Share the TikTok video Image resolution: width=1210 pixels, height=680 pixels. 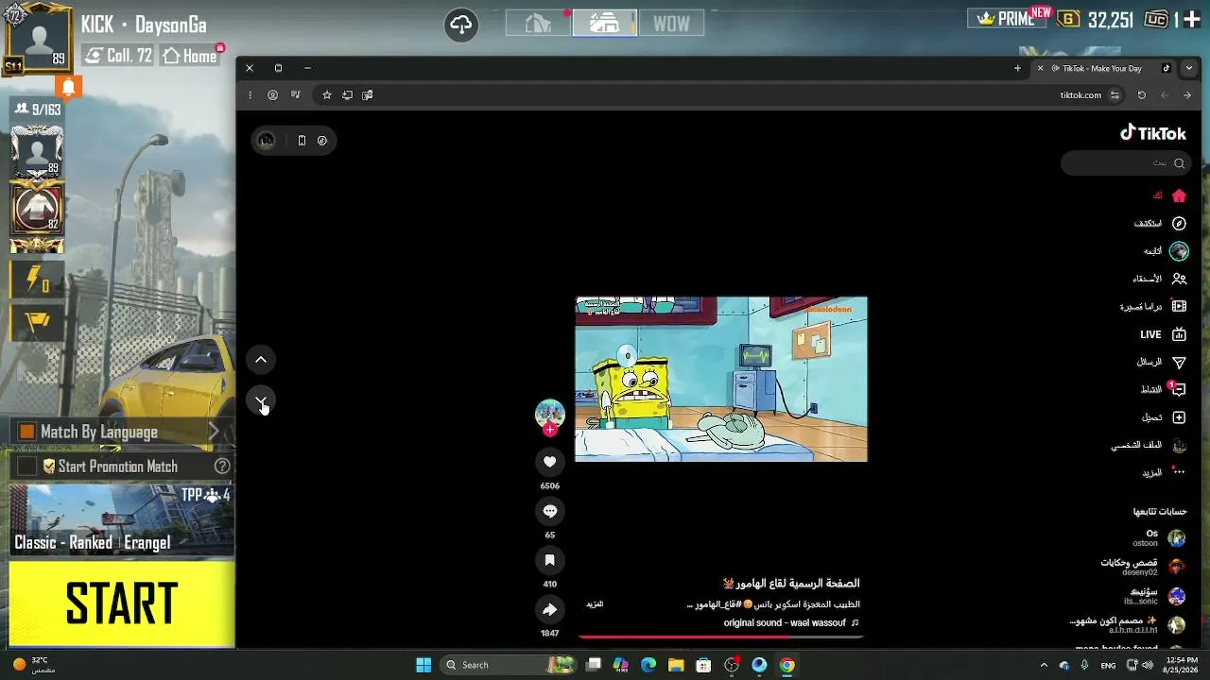tap(549, 609)
